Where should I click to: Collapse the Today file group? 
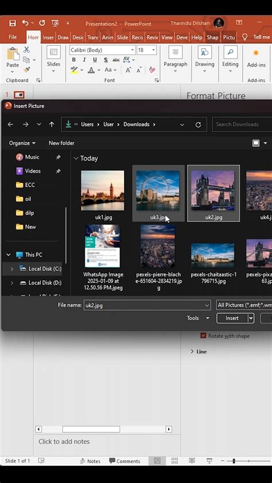tap(76, 158)
